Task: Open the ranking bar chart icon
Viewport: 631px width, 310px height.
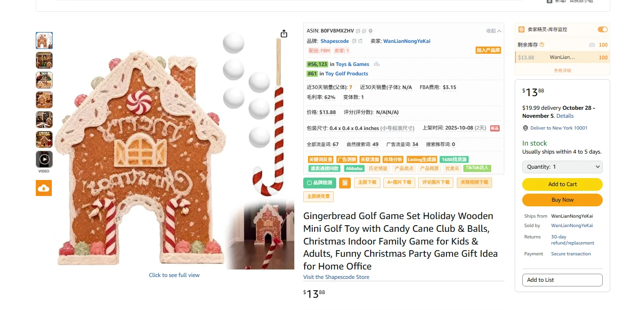Action: pyautogui.click(x=377, y=64)
